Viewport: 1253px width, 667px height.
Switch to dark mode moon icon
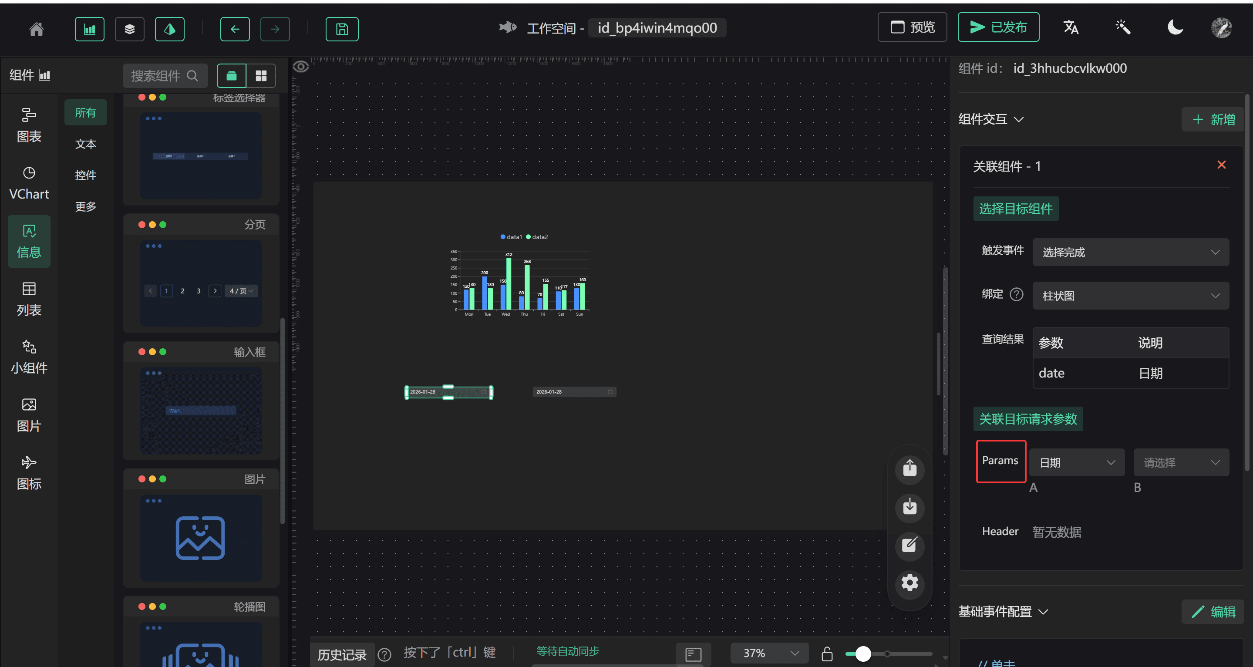click(1175, 27)
